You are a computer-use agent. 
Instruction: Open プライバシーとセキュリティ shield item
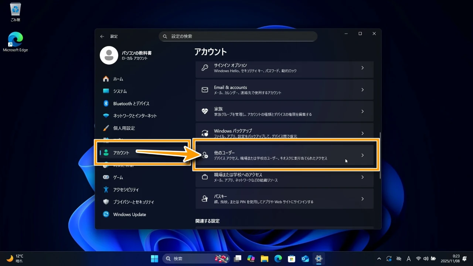click(133, 202)
